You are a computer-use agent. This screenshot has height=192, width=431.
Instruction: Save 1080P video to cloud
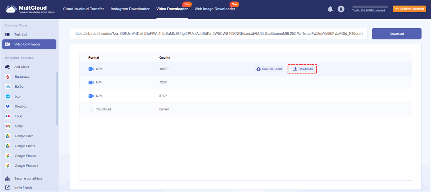point(269,69)
